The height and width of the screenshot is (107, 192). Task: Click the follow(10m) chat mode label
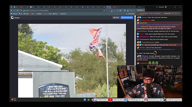(x=168, y=13)
